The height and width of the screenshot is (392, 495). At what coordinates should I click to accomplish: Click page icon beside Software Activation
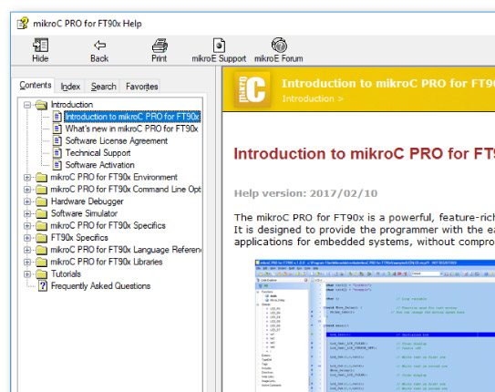(x=57, y=165)
